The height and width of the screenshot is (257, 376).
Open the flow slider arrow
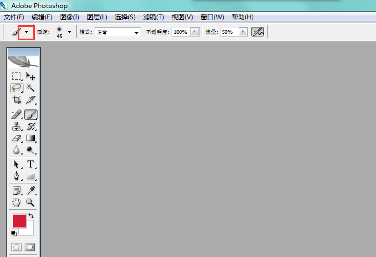[x=243, y=32]
